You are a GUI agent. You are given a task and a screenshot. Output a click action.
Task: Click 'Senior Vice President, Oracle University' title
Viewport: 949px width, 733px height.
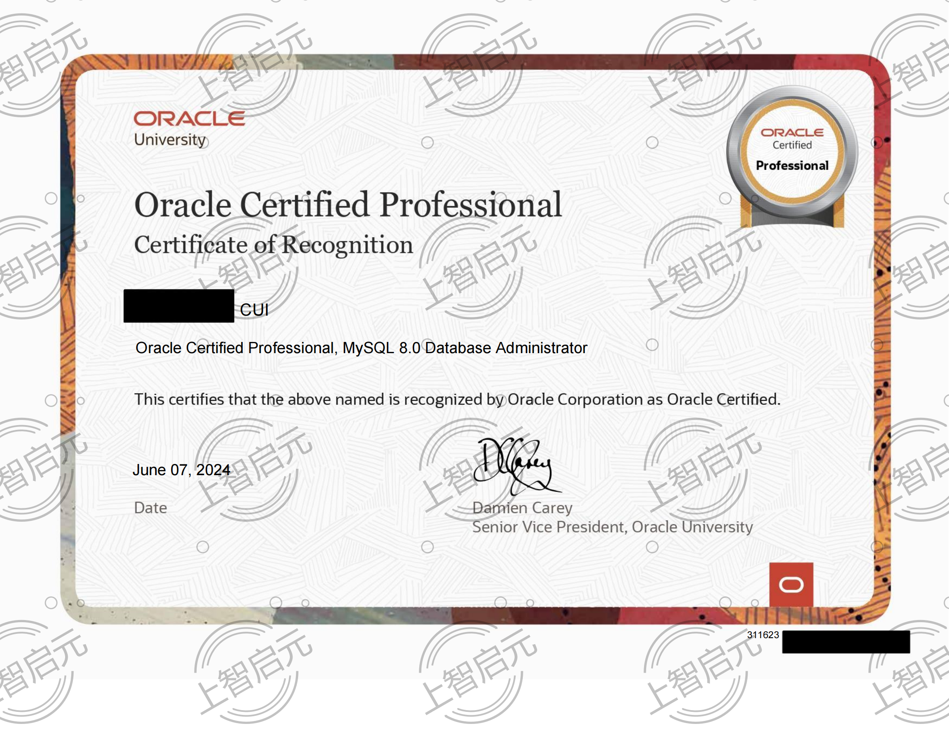(x=612, y=527)
